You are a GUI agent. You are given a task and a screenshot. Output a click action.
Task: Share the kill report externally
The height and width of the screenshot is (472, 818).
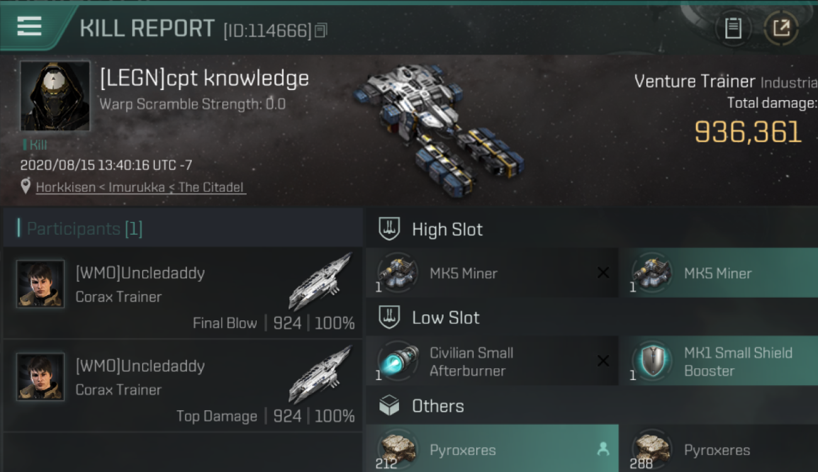point(781,28)
